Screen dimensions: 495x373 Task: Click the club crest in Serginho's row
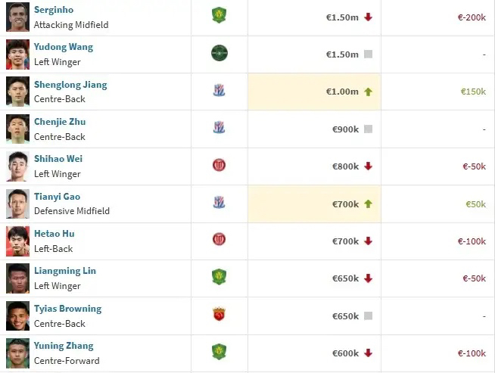coord(219,16)
